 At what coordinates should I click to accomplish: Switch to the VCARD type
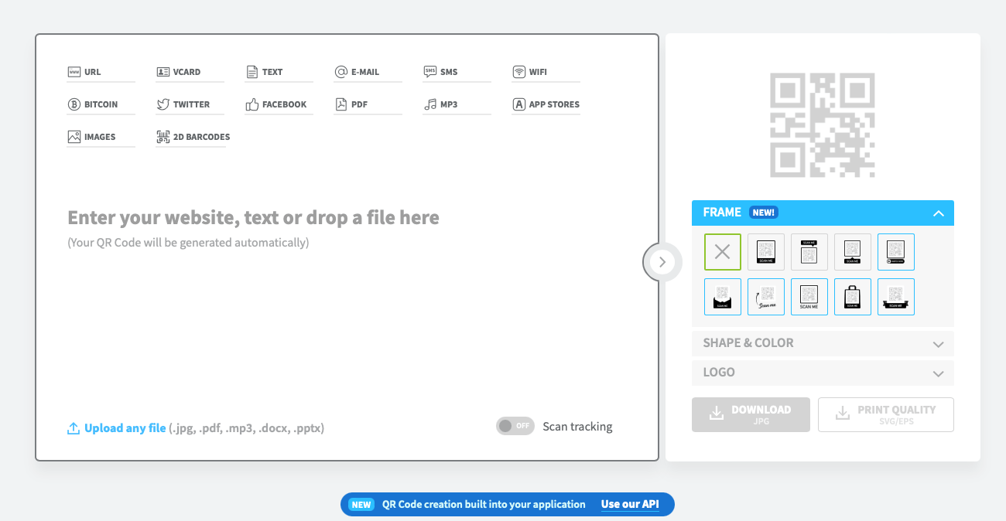click(190, 72)
